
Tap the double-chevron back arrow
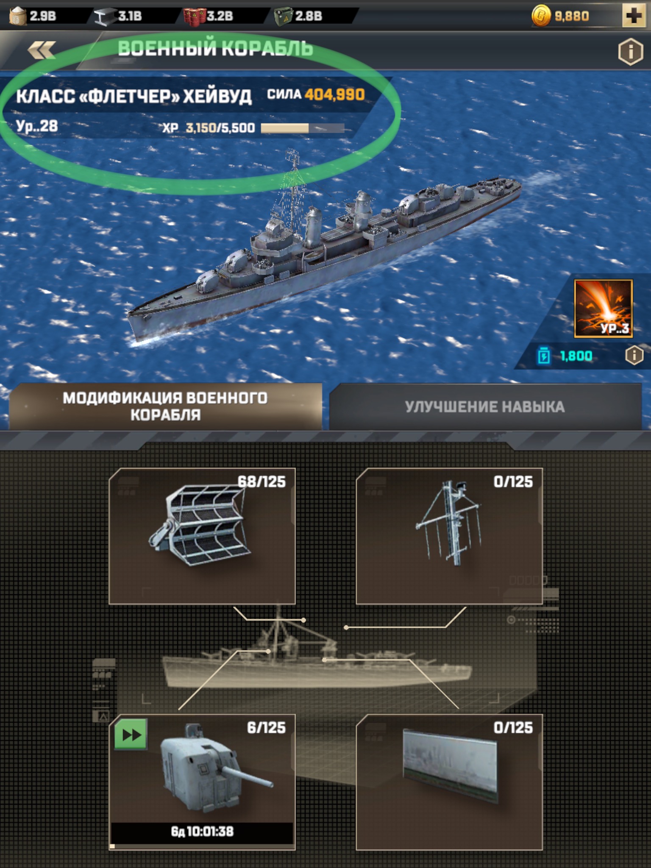41,50
